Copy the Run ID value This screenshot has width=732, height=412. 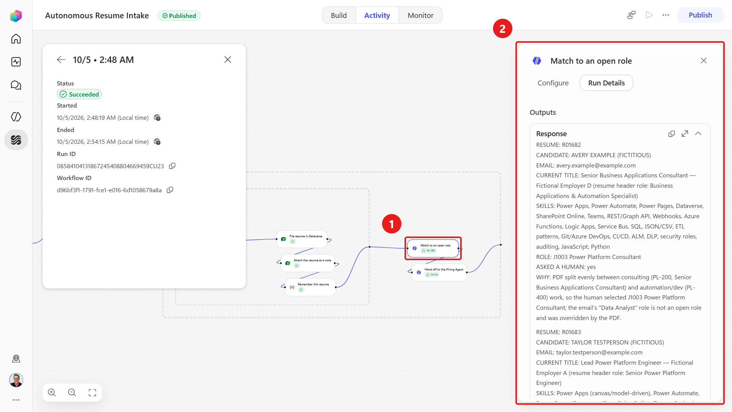click(172, 166)
